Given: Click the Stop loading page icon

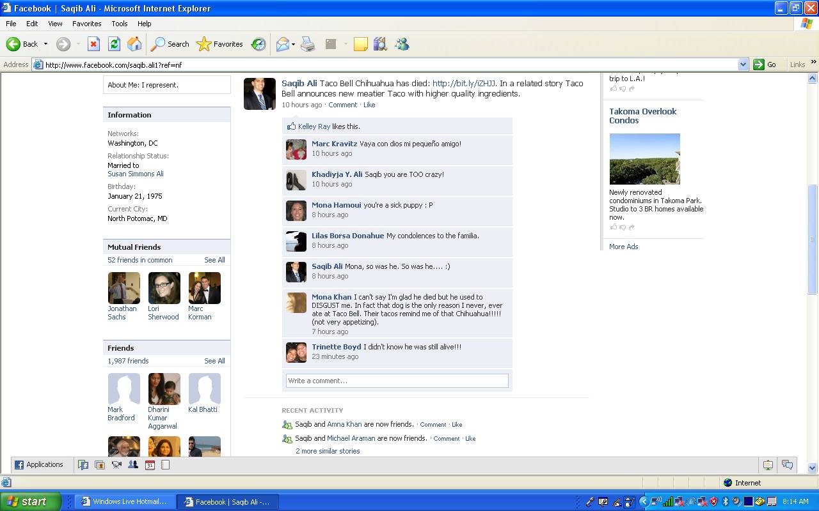Looking at the screenshot, I should [x=93, y=44].
